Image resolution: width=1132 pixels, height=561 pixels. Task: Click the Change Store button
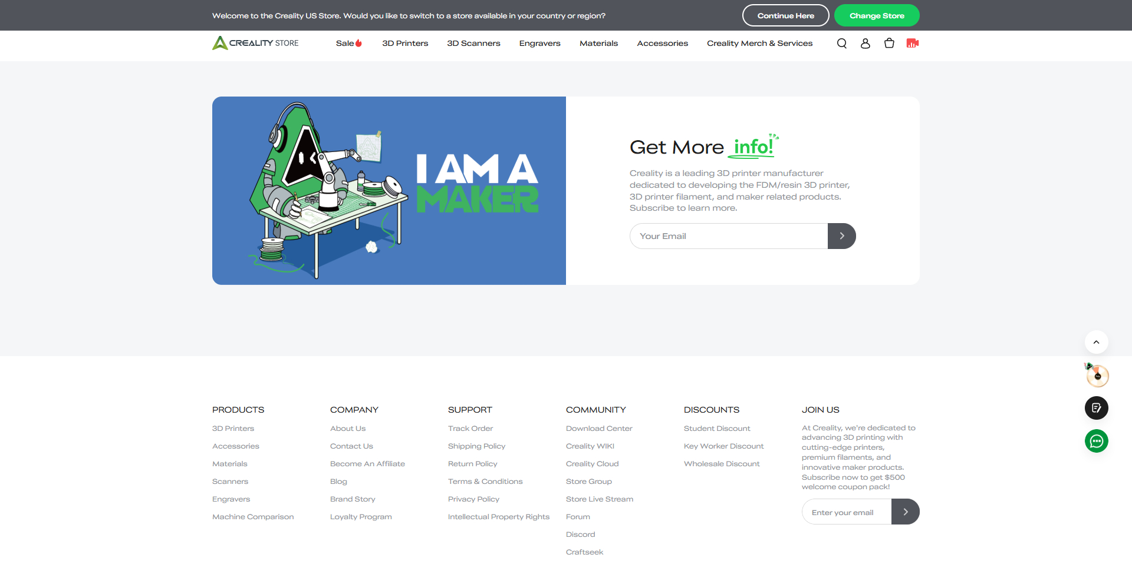click(877, 15)
